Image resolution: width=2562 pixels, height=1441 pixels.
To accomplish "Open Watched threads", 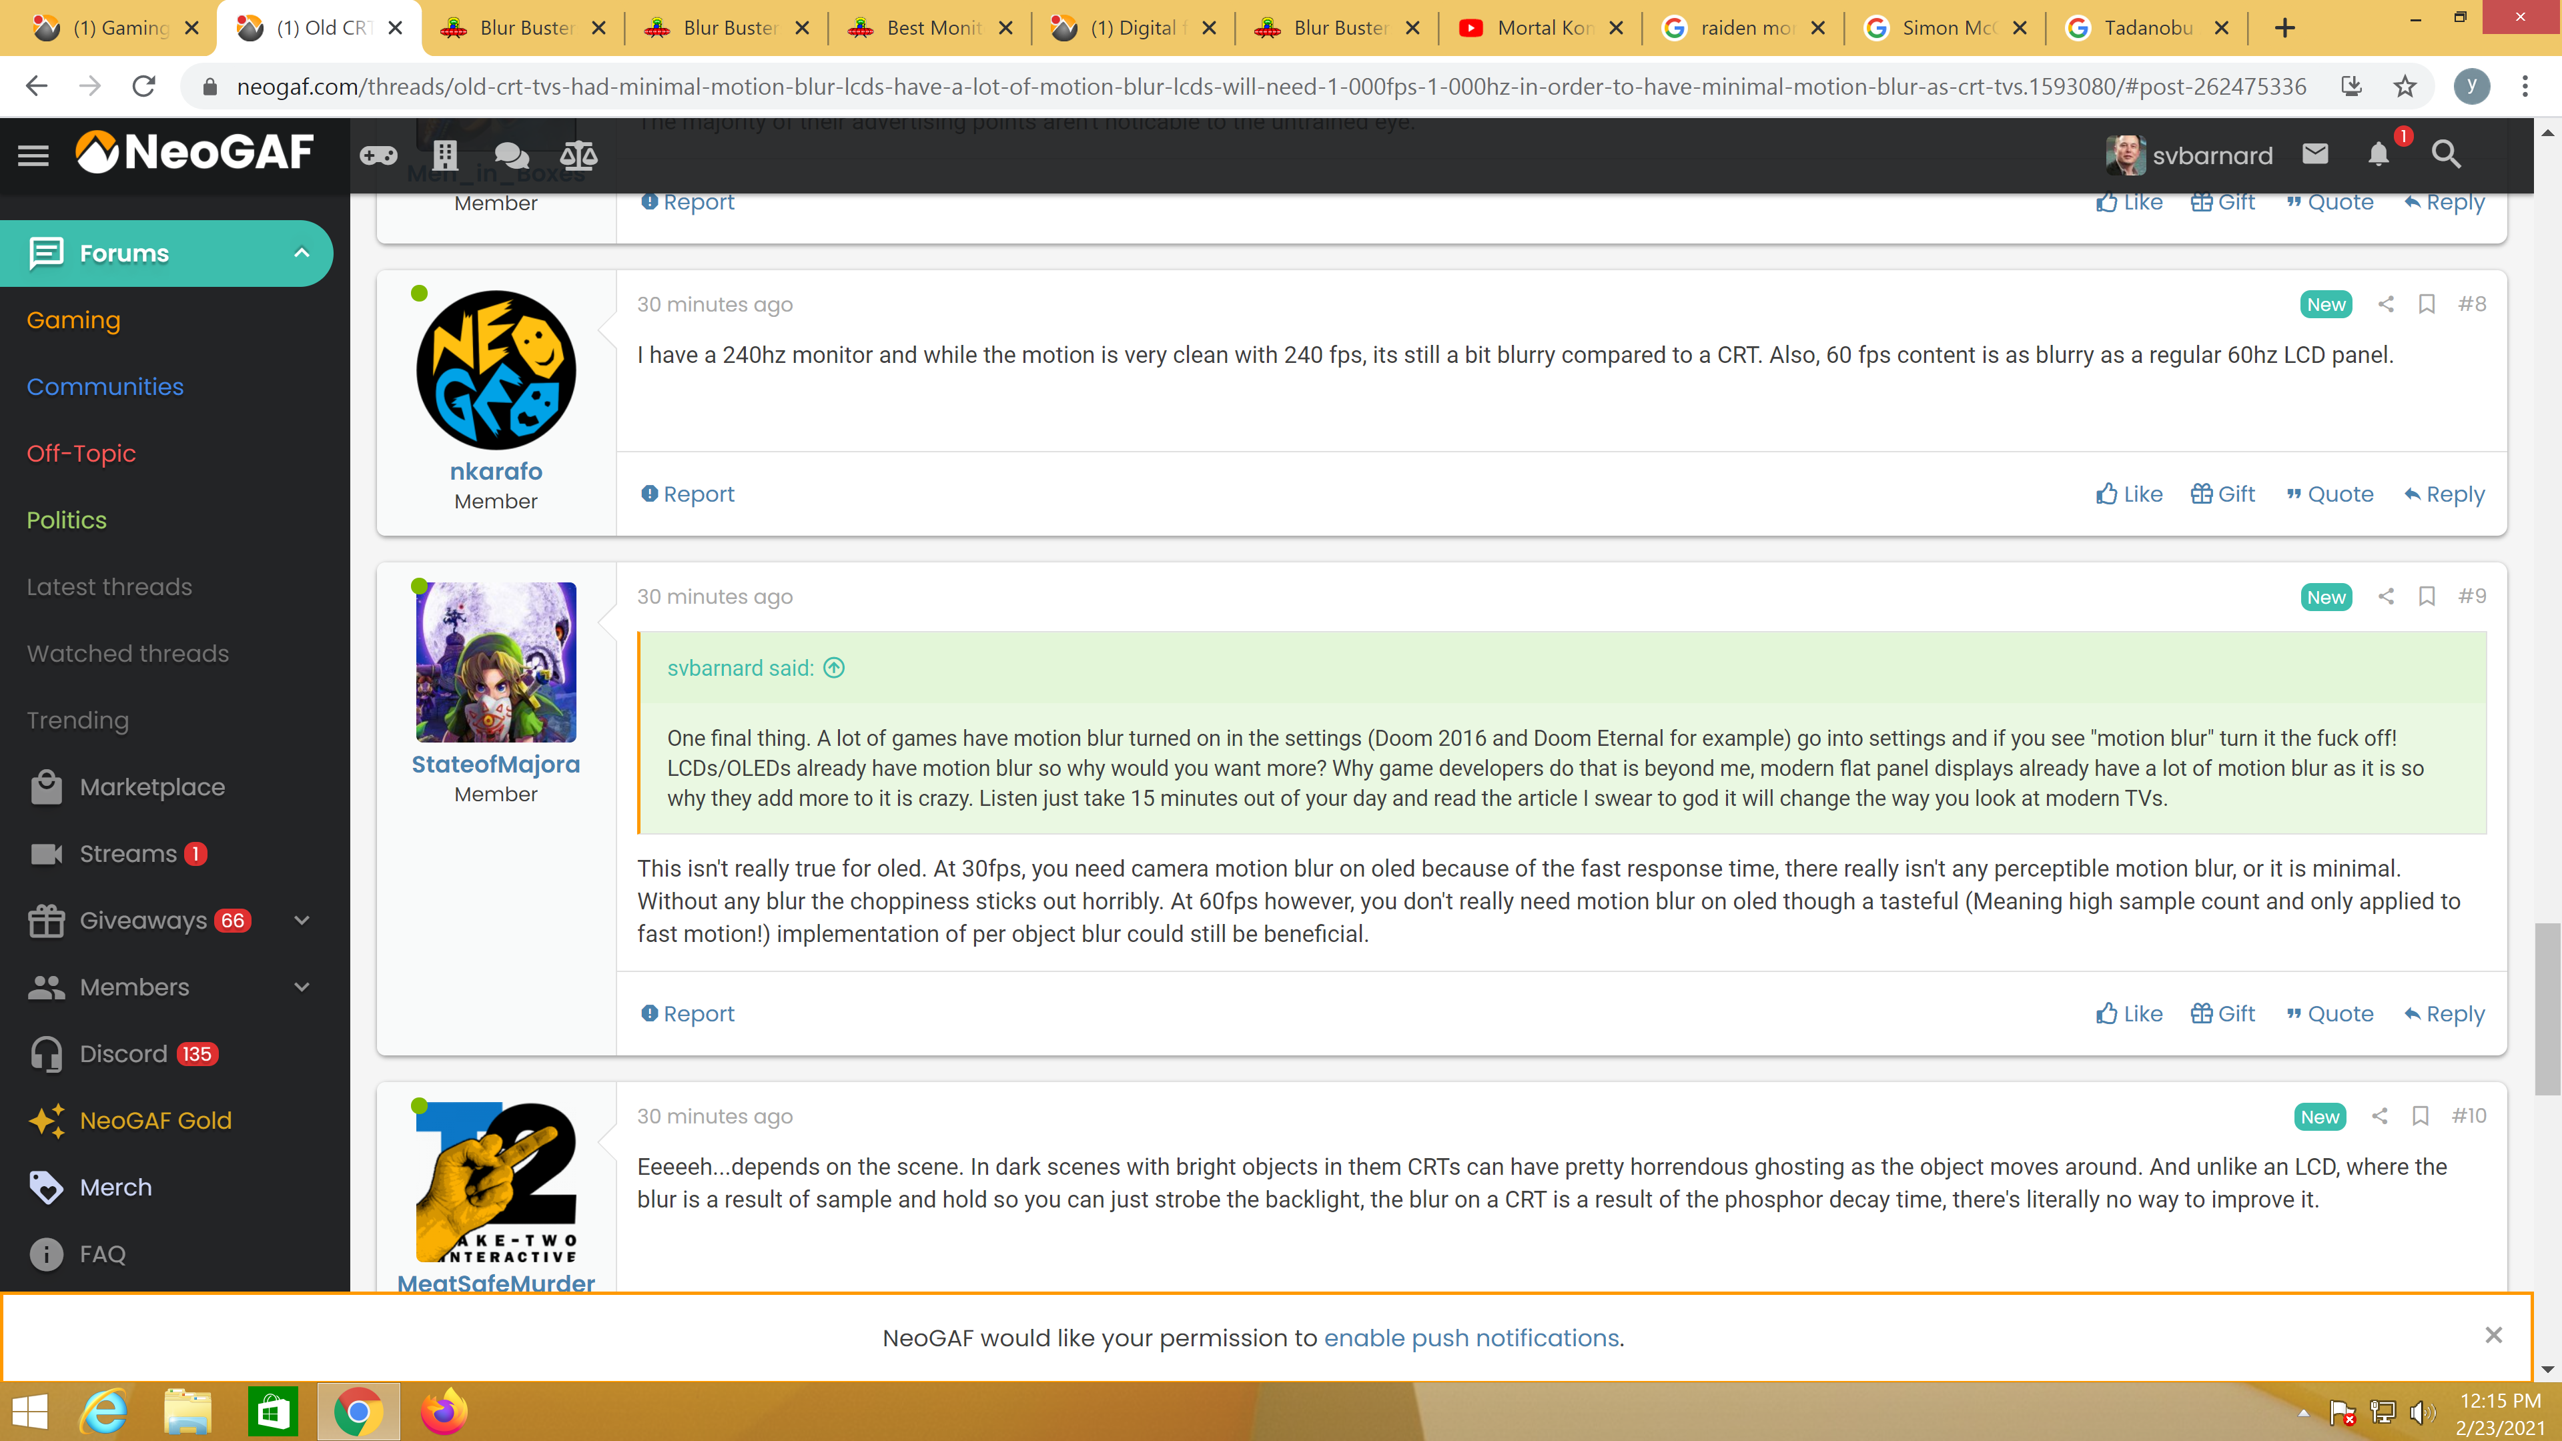I will coord(127,653).
